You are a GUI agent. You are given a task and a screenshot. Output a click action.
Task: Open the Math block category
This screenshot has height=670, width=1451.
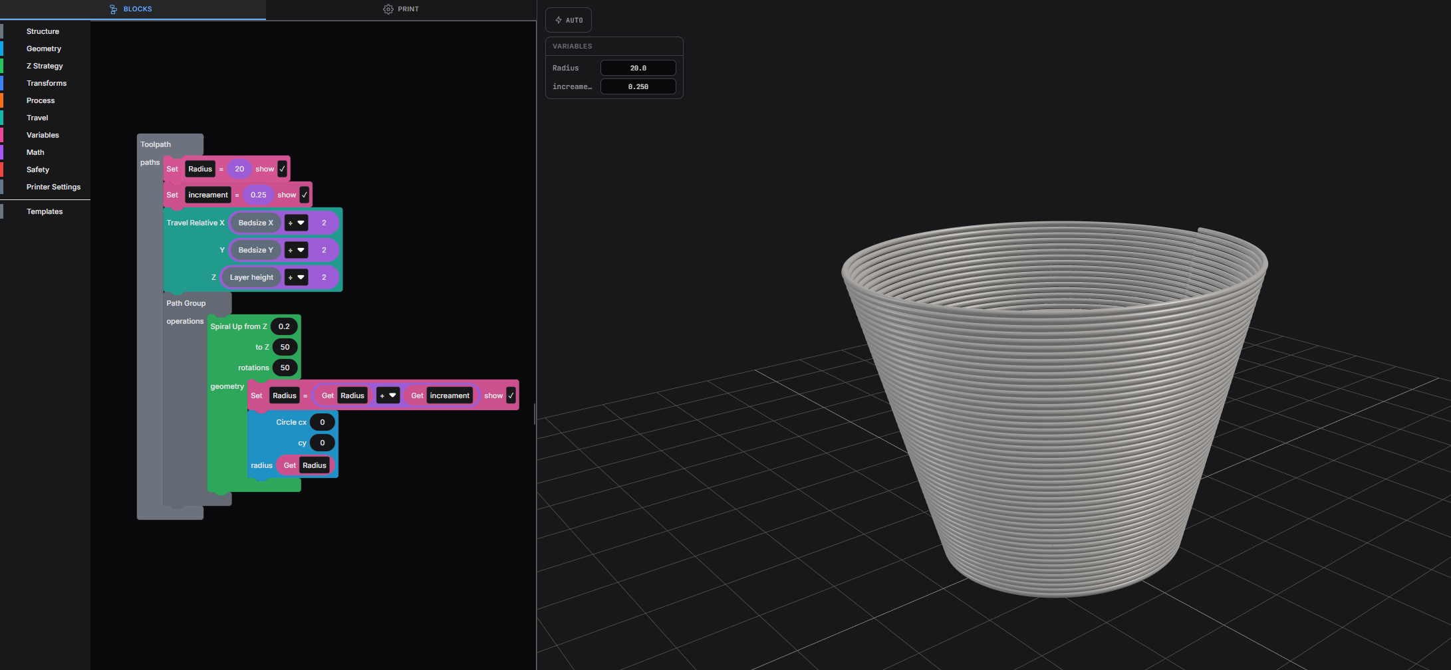[x=35, y=152]
